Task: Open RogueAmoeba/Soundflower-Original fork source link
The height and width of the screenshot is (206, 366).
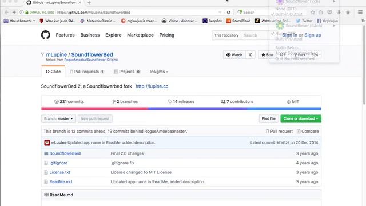Action: pos(91,60)
